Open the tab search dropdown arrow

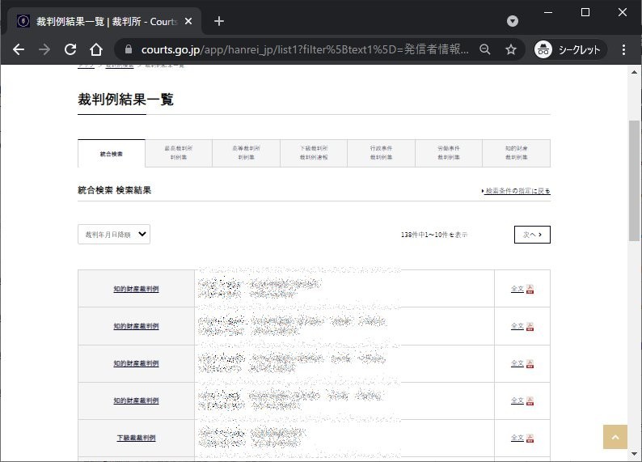(x=512, y=21)
